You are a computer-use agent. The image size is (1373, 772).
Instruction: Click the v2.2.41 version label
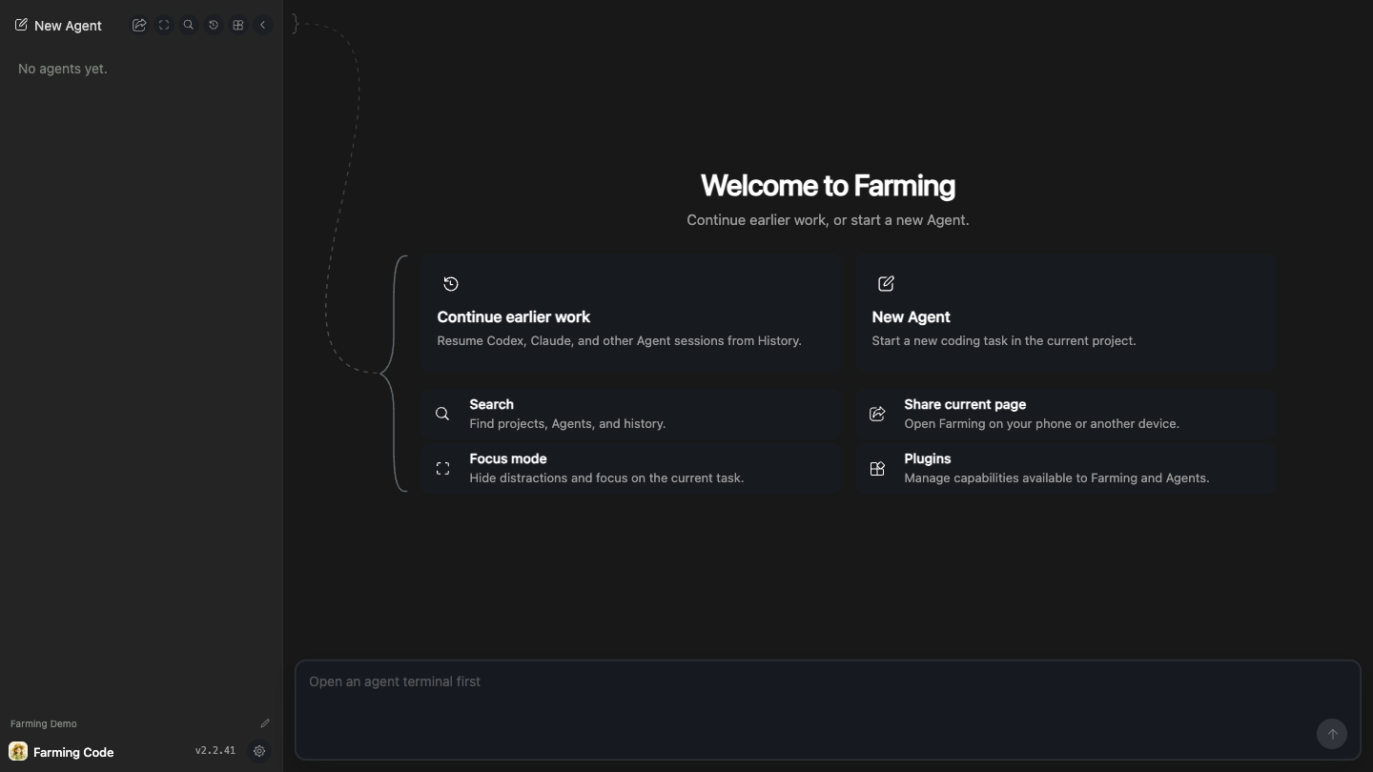point(215,751)
